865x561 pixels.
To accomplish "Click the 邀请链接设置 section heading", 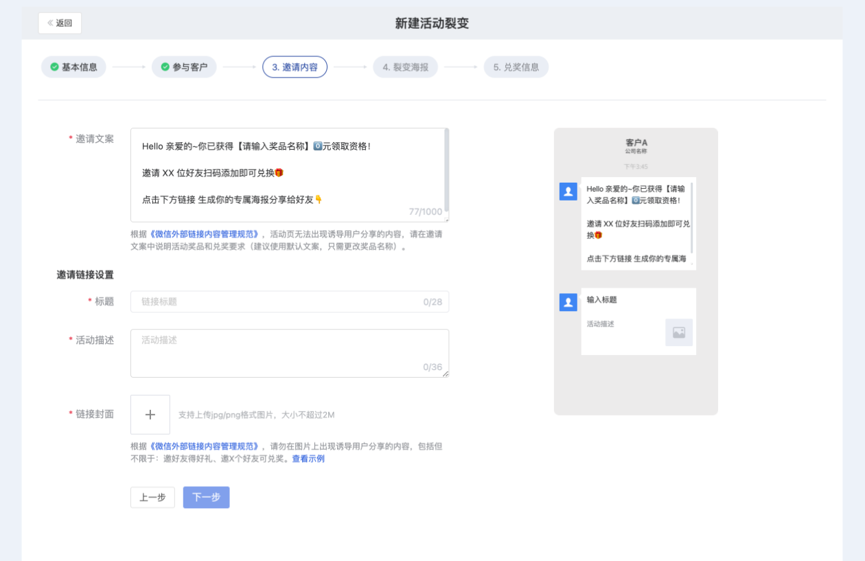I will [85, 275].
